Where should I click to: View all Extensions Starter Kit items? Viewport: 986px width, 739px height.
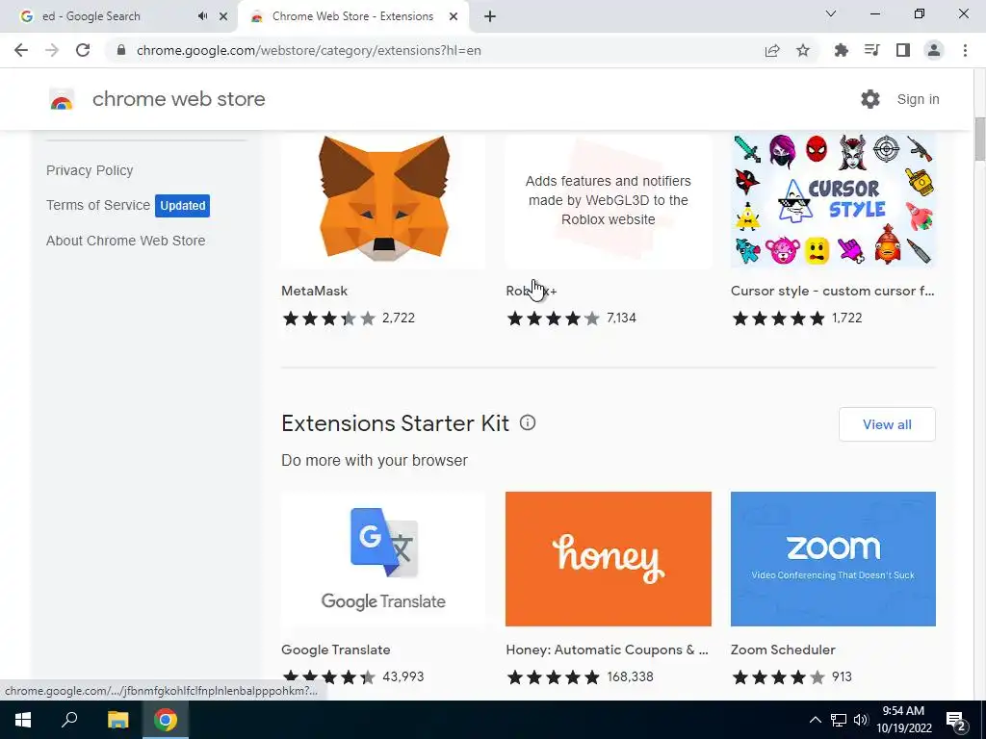887,424
